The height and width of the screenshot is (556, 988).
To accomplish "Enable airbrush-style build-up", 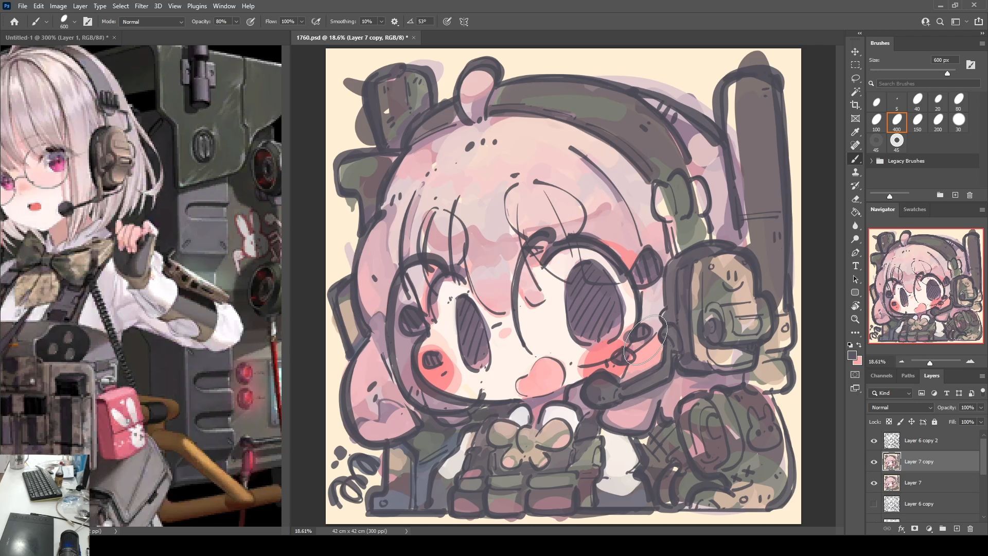I will tap(316, 22).
